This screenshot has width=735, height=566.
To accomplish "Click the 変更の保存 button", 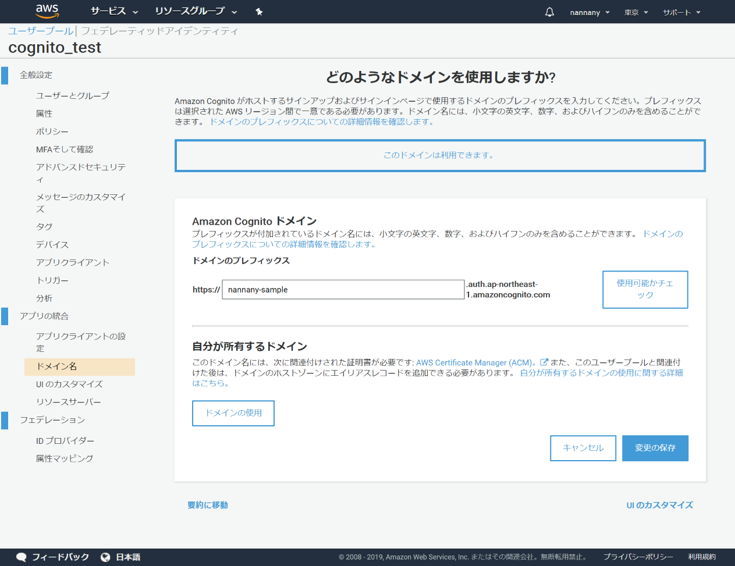I will pos(655,448).
